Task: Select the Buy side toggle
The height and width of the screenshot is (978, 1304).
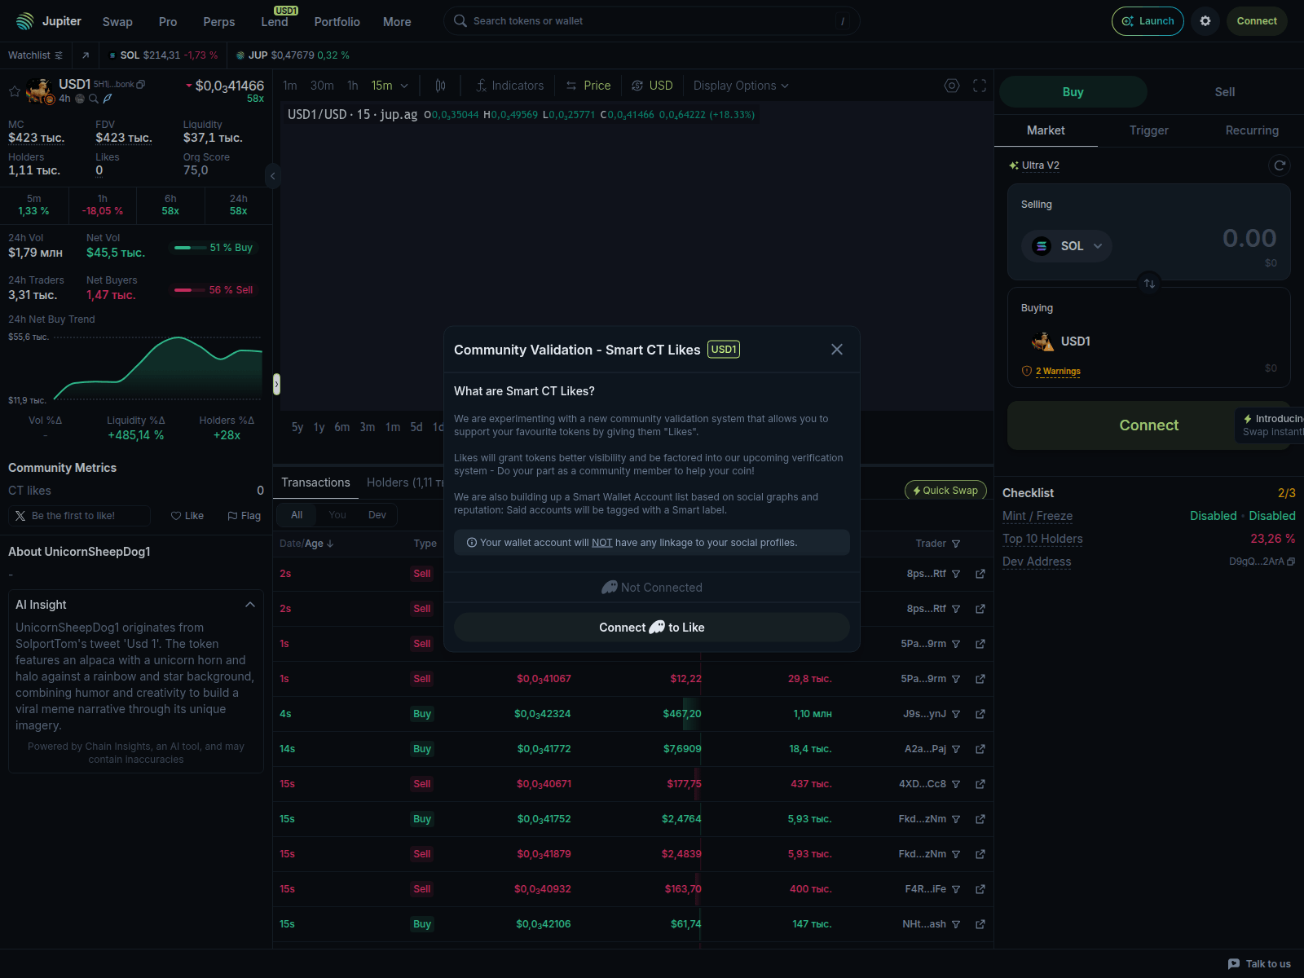Action: click(x=1073, y=92)
